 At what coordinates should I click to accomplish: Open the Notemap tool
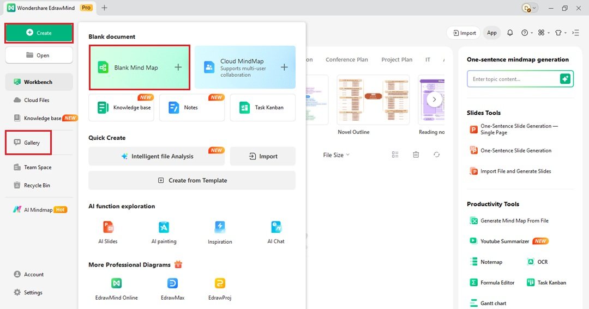click(486, 262)
